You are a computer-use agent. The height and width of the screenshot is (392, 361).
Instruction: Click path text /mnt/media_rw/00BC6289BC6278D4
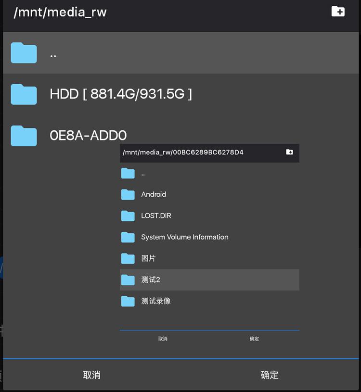183,152
